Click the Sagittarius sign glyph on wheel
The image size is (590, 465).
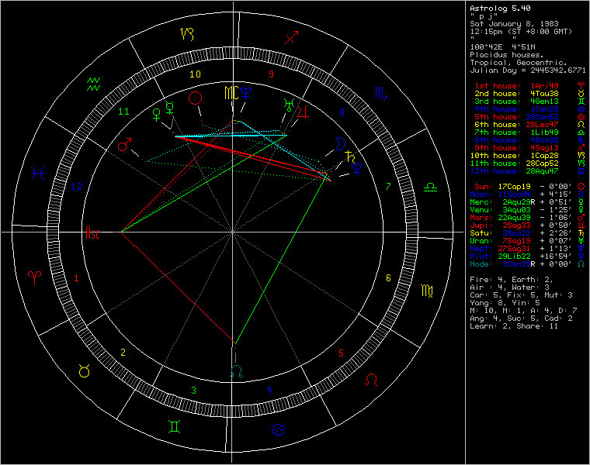click(x=292, y=37)
